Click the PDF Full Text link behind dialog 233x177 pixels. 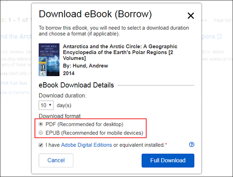[x=14, y=83]
